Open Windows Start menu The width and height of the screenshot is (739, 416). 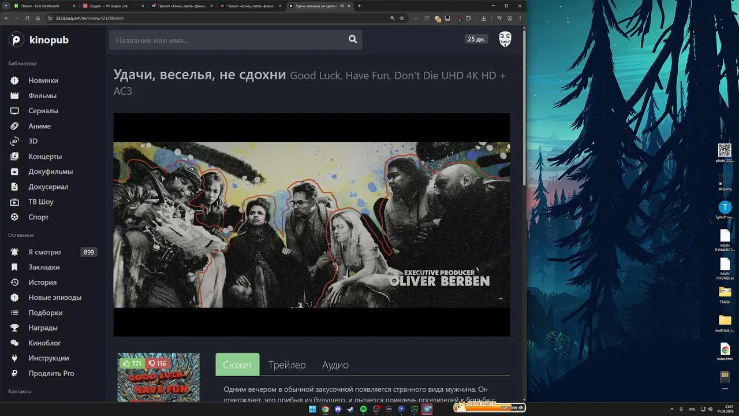click(x=312, y=409)
